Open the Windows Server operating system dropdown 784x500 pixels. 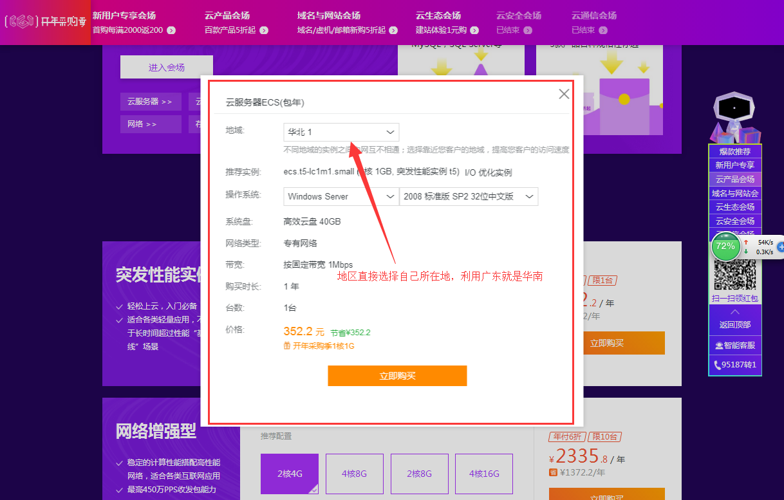pos(341,196)
